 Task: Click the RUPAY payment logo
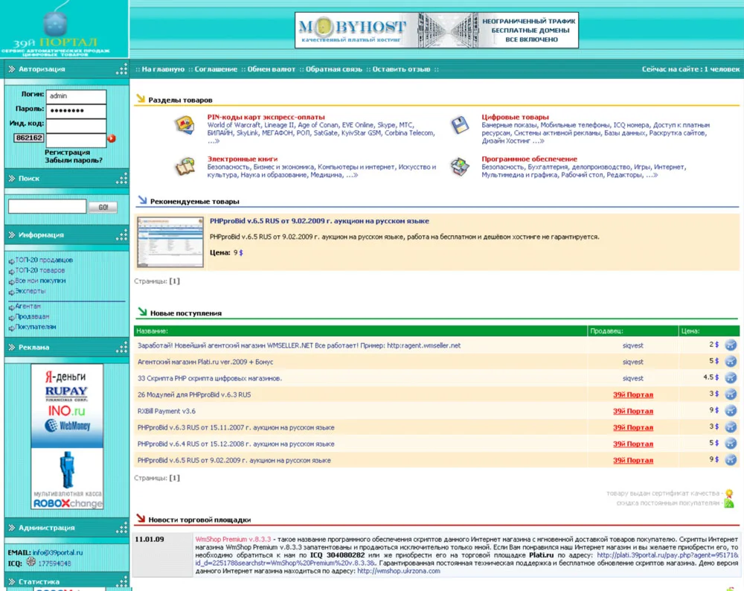coord(66,393)
